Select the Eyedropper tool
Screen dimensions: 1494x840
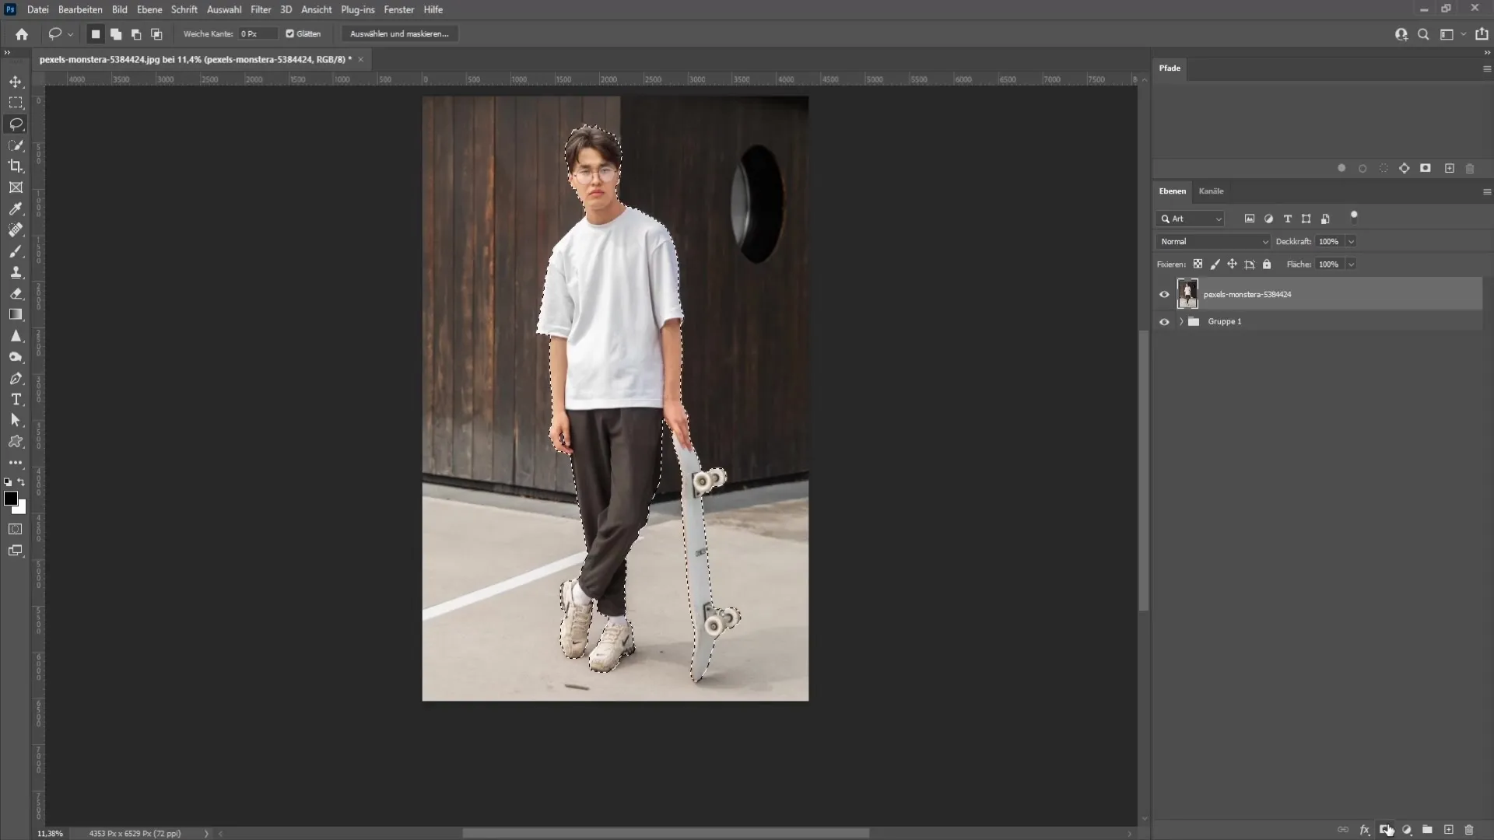click(x=16, y=209)
